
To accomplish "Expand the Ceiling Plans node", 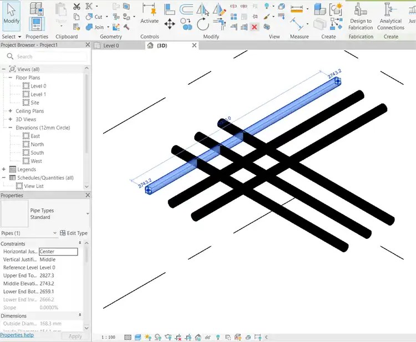I will click(11, 111).
